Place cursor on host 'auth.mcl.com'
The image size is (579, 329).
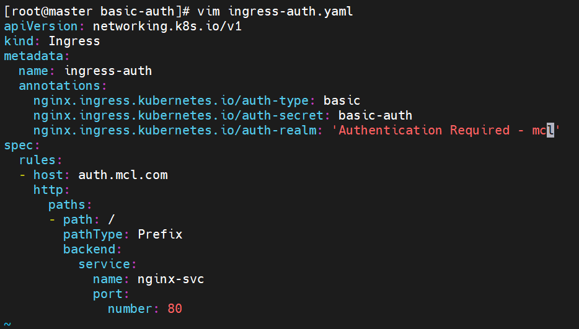(x=123, y=175)
